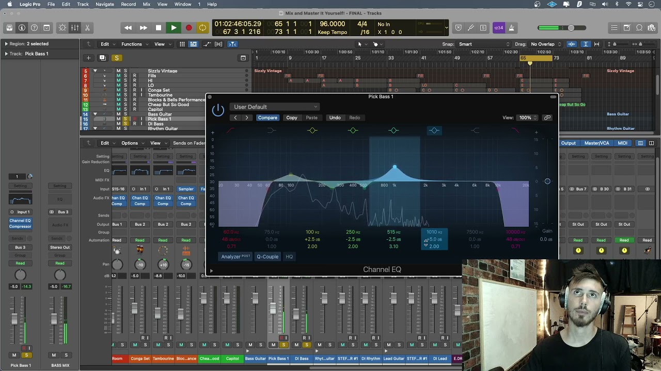Switch mixer view to Output
This screenshot has height=371, width=661.
coord(568,143)
